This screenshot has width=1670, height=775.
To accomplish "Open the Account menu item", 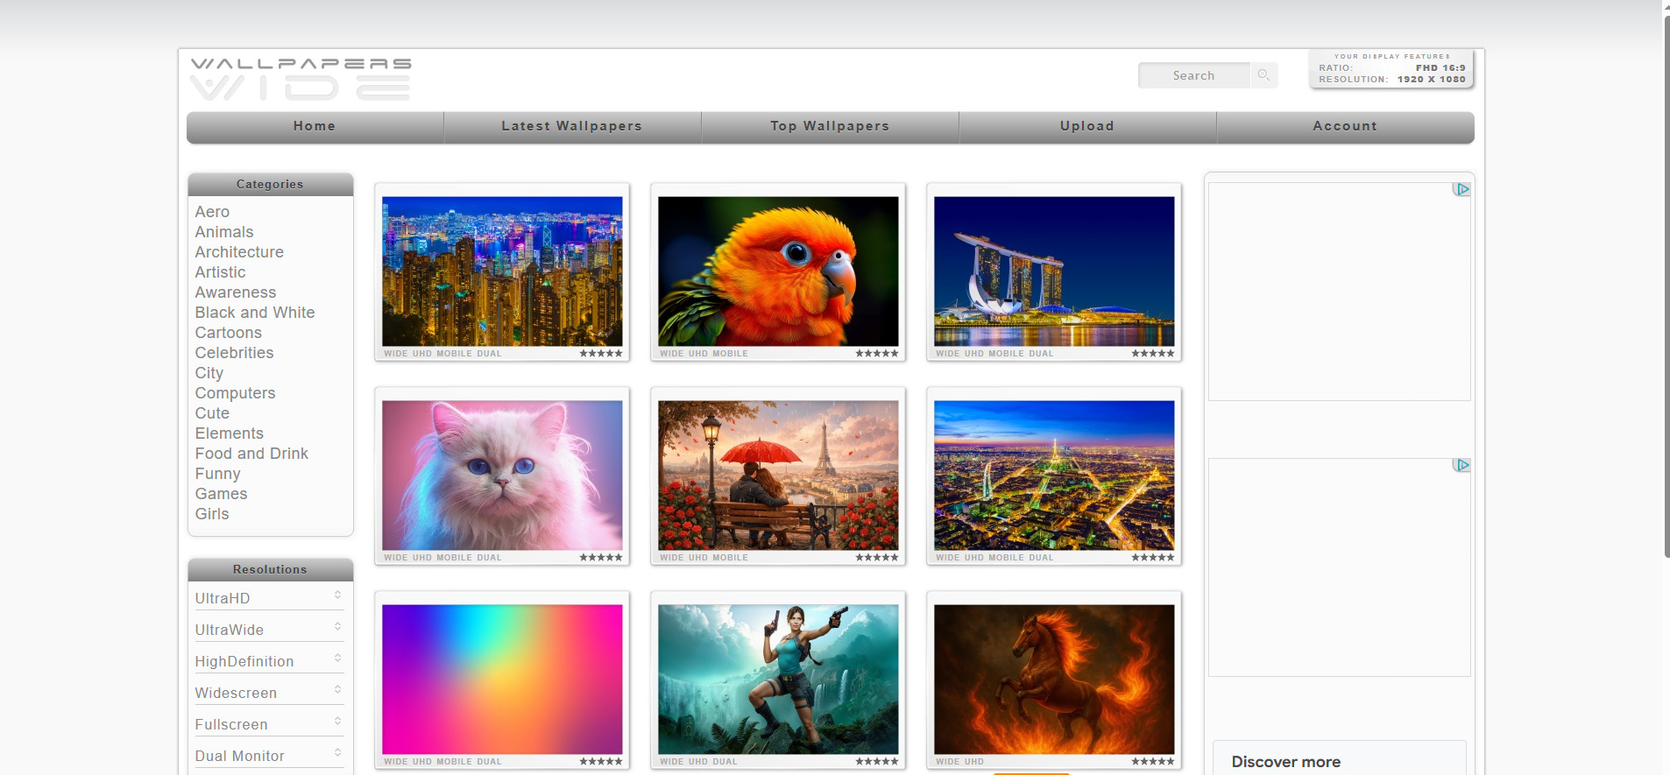I will click(1345, 126).
